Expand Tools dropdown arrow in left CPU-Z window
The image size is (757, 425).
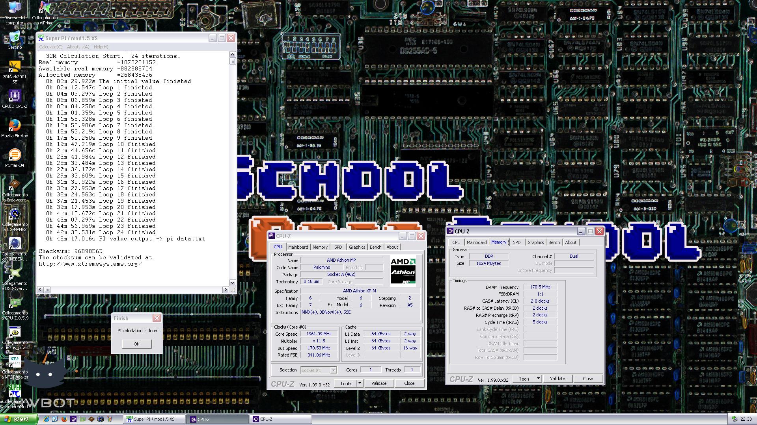point(360,383)
